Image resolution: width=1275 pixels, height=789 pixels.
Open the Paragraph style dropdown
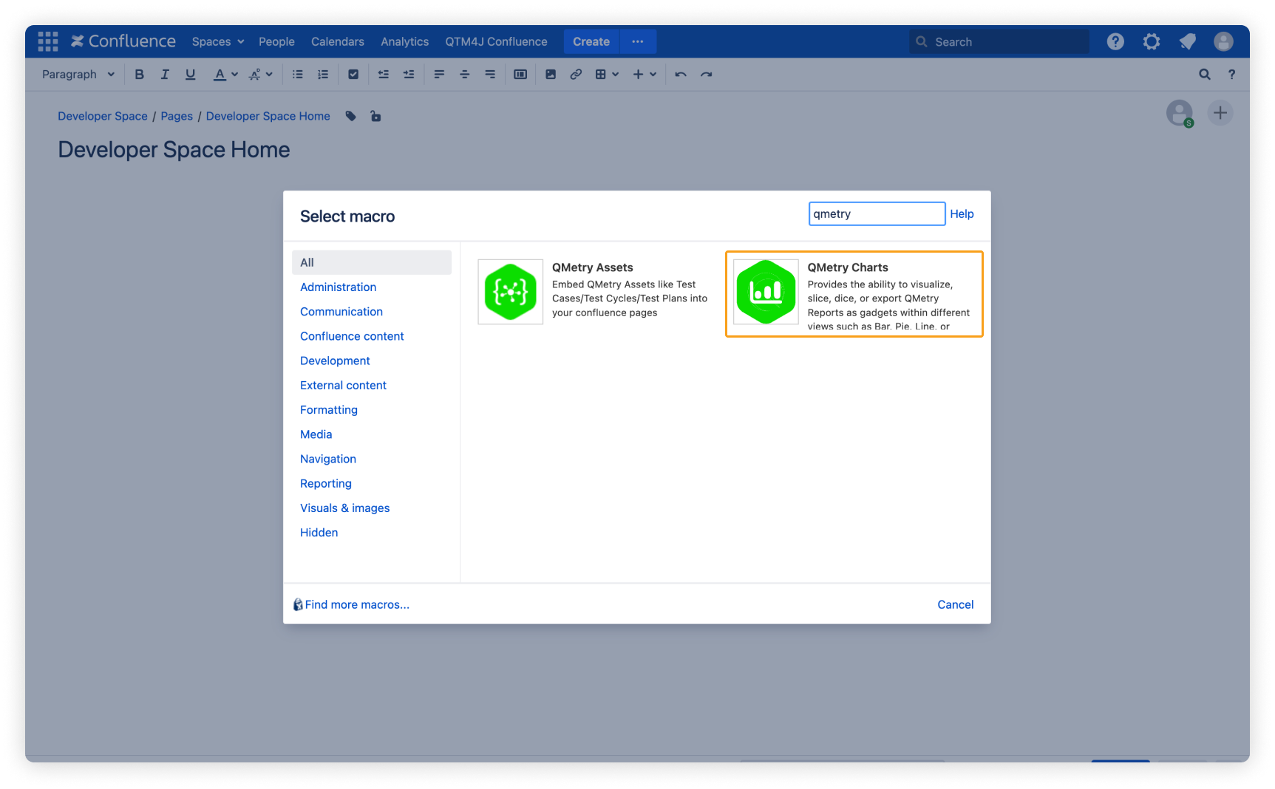click(78, 74)
